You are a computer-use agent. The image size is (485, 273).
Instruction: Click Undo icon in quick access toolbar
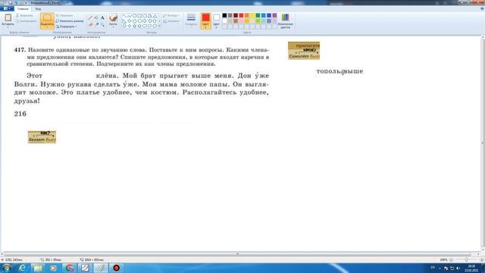(x=16, y=2)
